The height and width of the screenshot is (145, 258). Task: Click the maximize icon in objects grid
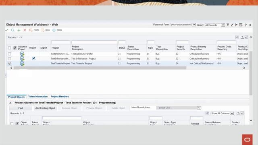click(x=242, y=113)
